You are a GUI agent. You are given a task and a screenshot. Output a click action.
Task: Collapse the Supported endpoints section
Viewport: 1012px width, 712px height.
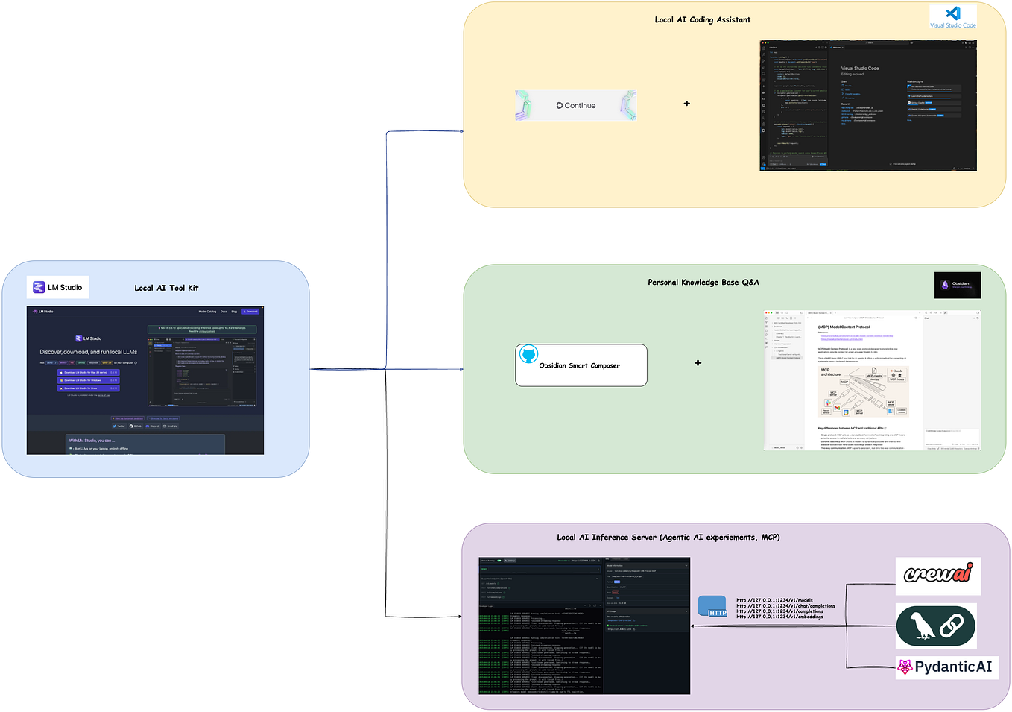coord(597,579)
